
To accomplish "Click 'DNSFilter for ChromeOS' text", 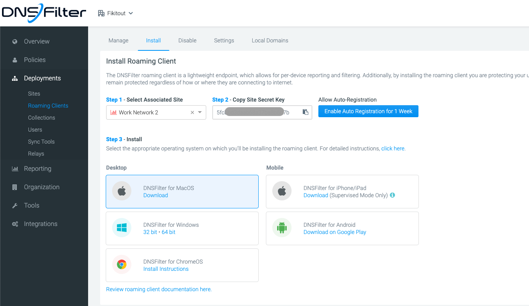I will pyautogui.click(x=173, y=262).
